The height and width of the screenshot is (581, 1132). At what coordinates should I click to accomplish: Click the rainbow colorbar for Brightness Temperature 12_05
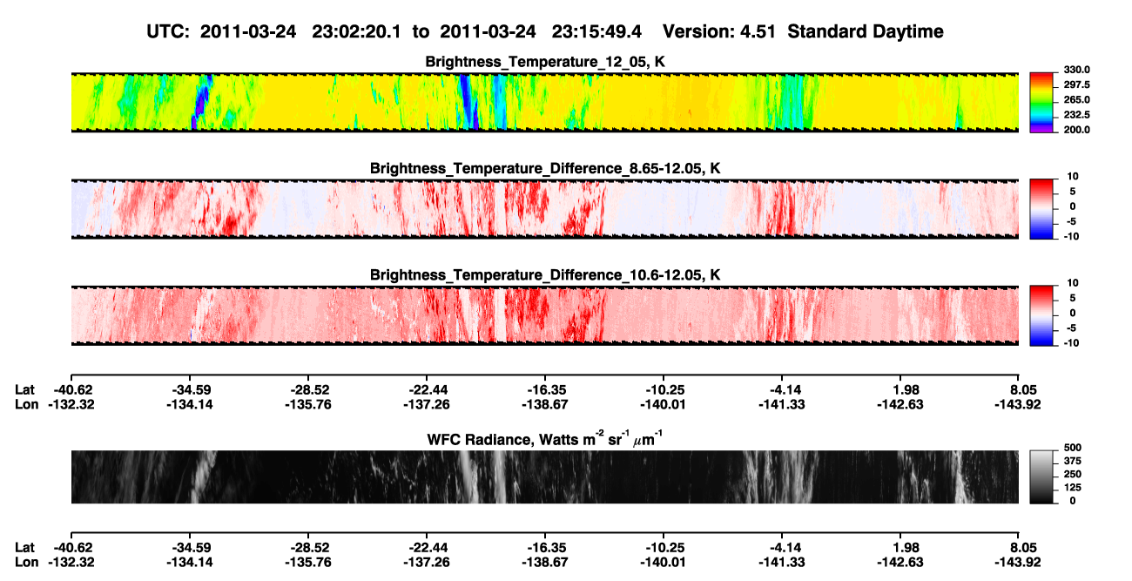[1042, 102]
